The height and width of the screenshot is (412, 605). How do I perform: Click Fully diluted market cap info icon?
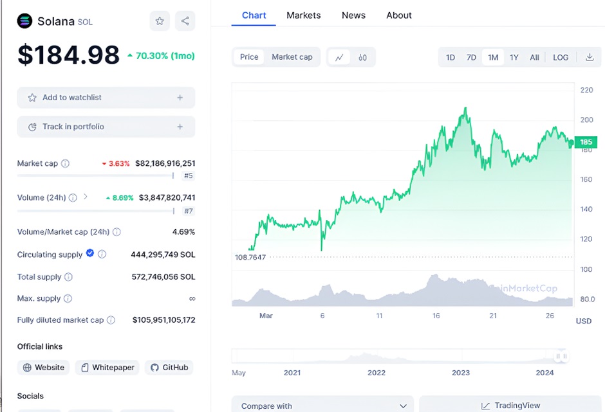tap(111, 319)
